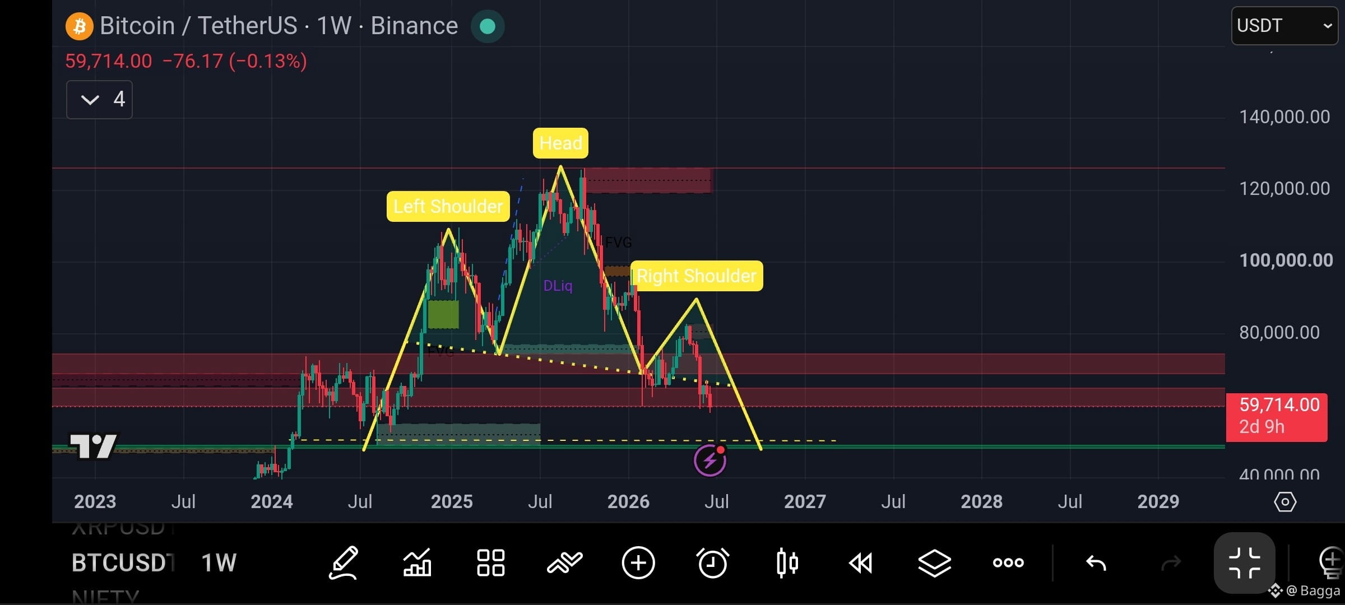Viewport: 1345px width, 605px height.
Task: Tap the 2024 time axis label
Action: [x=272, y=501]
